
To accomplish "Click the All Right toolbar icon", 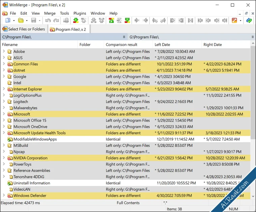I will click(x=172, y=21).
